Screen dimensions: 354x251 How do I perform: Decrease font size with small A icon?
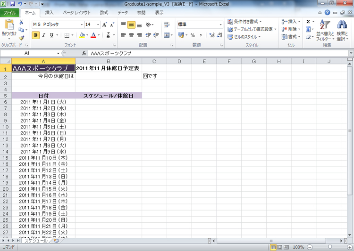[112, 24]
